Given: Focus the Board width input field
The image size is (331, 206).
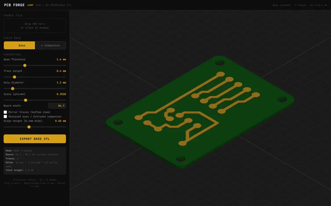Looking at the screenshot, I should click(57, 106).
